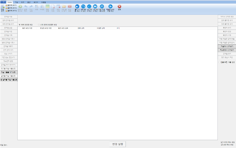
Task: Sort by the 크기 column header
Action: (118, 28)
